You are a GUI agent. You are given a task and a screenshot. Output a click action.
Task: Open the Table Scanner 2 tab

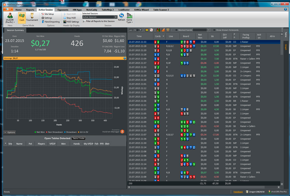161,10
